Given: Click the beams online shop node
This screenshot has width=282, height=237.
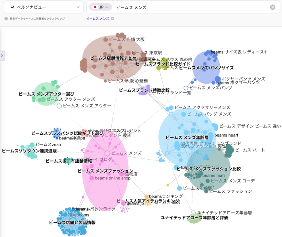Looking at the screenshot, I should coord(92,178).
